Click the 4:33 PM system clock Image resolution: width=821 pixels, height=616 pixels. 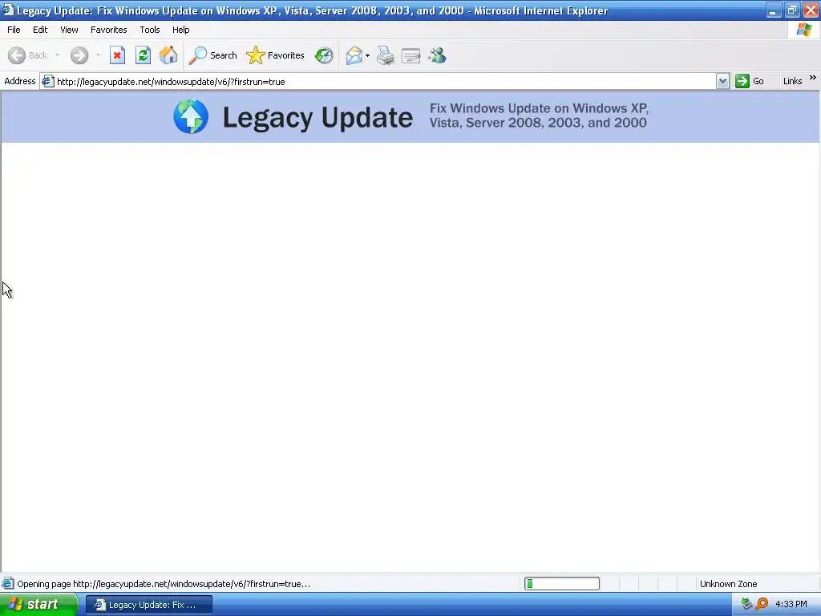pos(791,605)
